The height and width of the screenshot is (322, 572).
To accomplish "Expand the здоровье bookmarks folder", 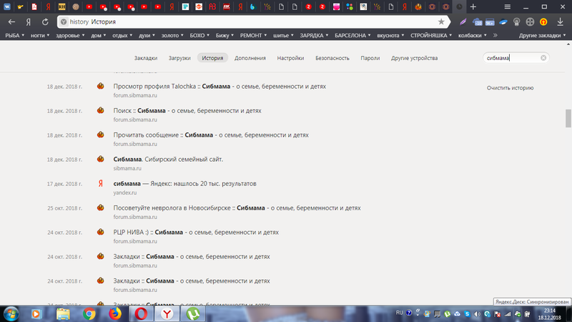I will [x=70, y=35].
